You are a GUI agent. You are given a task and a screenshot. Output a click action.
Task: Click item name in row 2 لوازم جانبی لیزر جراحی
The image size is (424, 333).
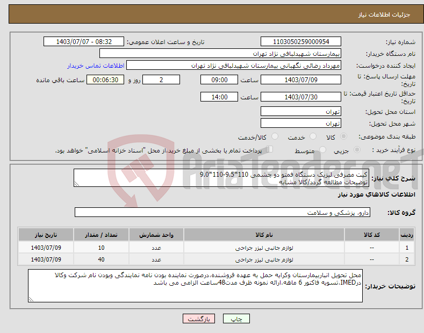click(x=264, y=259)
